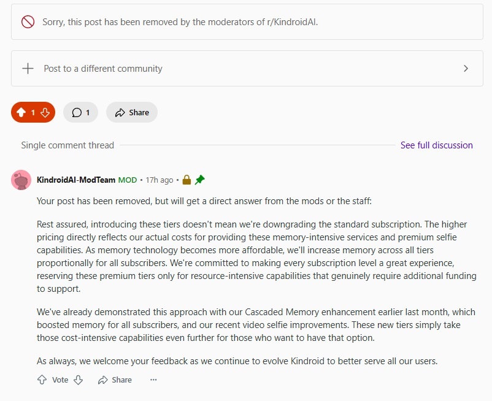492x401 pixels.
Task: Click the green MOD badge
Action: tap(128, 180)
